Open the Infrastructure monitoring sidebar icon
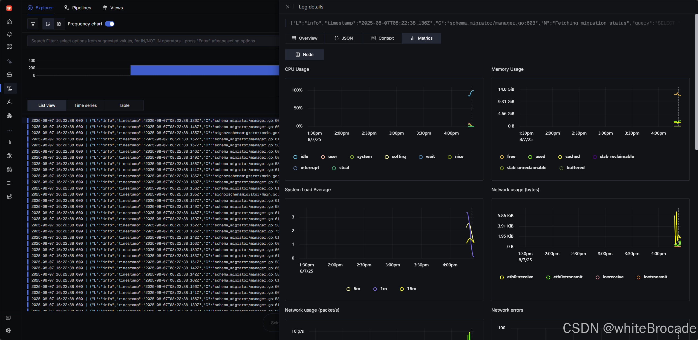 pyautogui.click(x=9, y=102)
